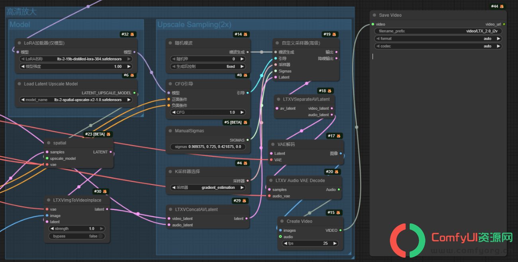Viewport: 518px width, 262px height.
Task: Increase the fps value with the right arrow
Action: click(335, 243)
